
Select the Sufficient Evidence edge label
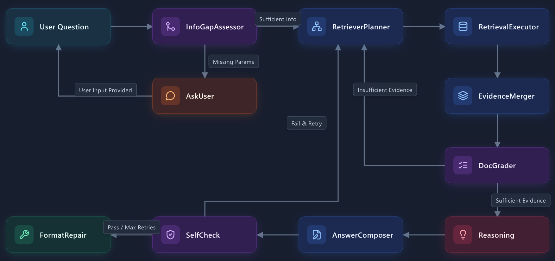[520, 200]
